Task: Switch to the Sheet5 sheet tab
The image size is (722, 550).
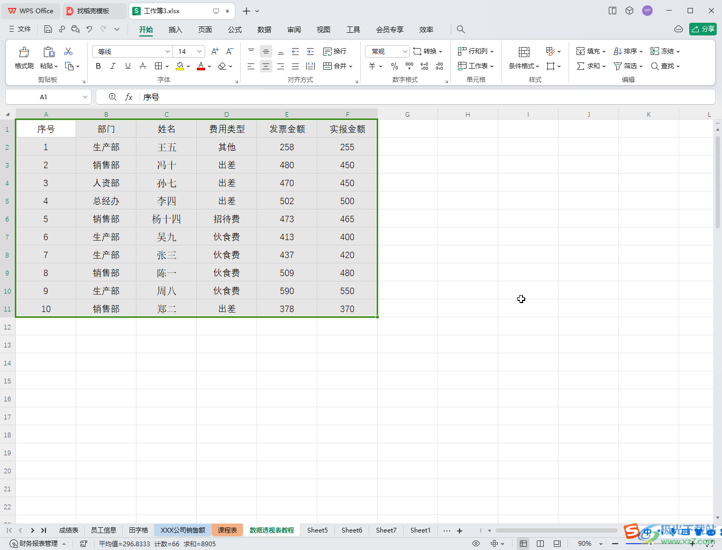Action: [317, 530]
